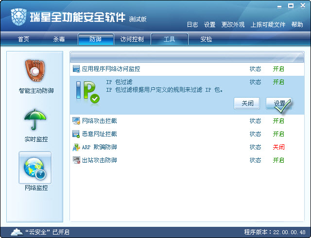Click 开启 status of 应用程序网络访问监控
This screenshot has width=311, height=238.
(278, 69)
